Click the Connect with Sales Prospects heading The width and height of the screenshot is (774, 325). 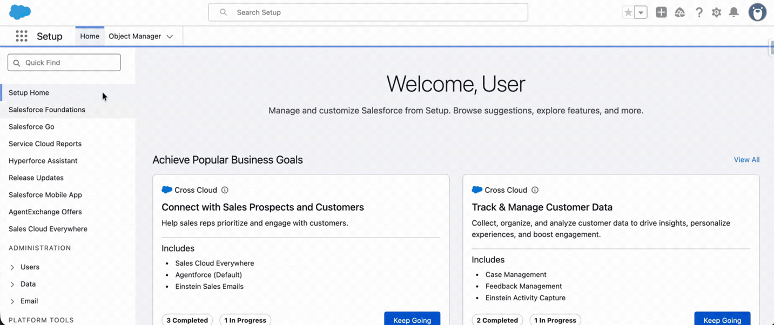coord(263,207)
